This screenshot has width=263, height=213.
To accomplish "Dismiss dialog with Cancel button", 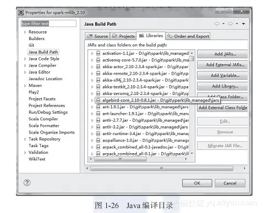I will point(230,183).
